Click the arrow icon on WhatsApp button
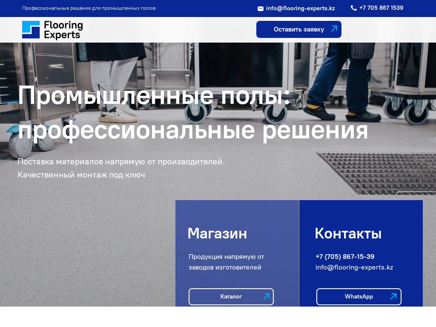 click(393, 296)
